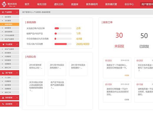Screen dimensions: 153x114
Task: Open 服务器租用 in the top navigation
Action: [x=92, y=4]
